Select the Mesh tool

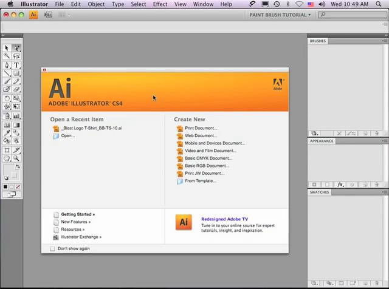point(7,125)
